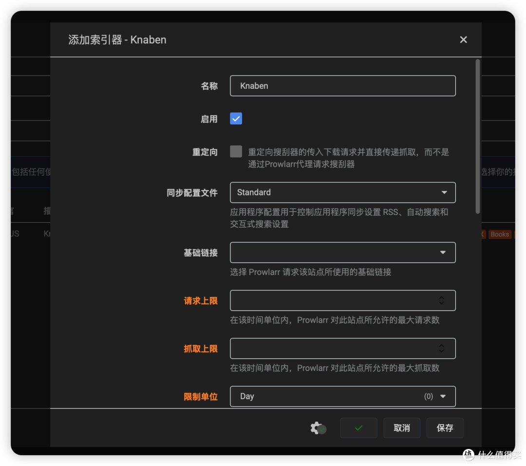Click the 抓取上限 number input field
Viewport: 526px width, 466px height.
[342, 349]
